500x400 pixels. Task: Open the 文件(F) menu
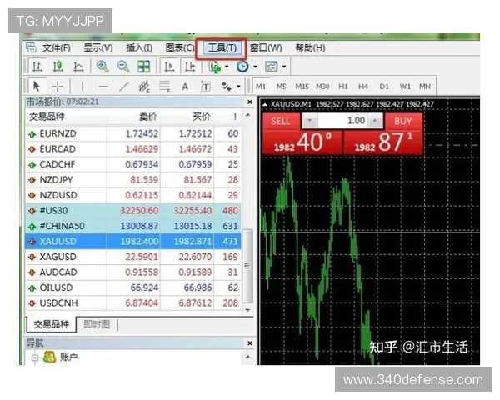(57, 48)
